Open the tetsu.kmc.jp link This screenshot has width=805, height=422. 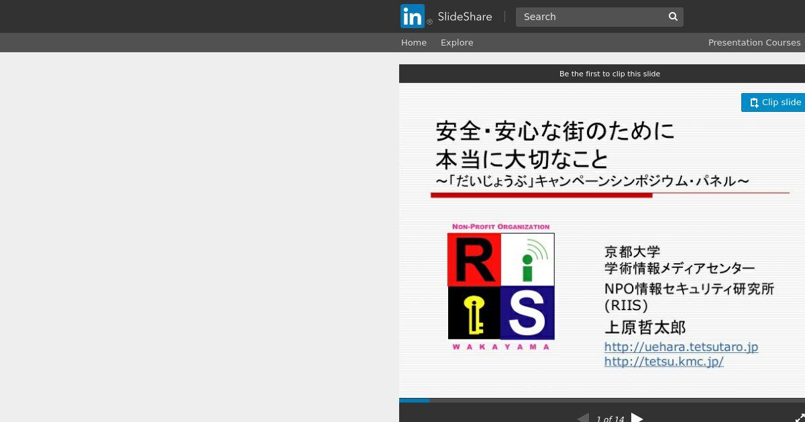pyautogui.click(x=663, y=362)
